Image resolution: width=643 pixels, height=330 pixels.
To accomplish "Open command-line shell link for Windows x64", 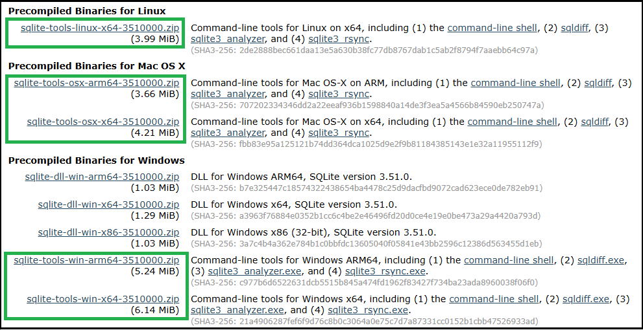I will [494, 299].
